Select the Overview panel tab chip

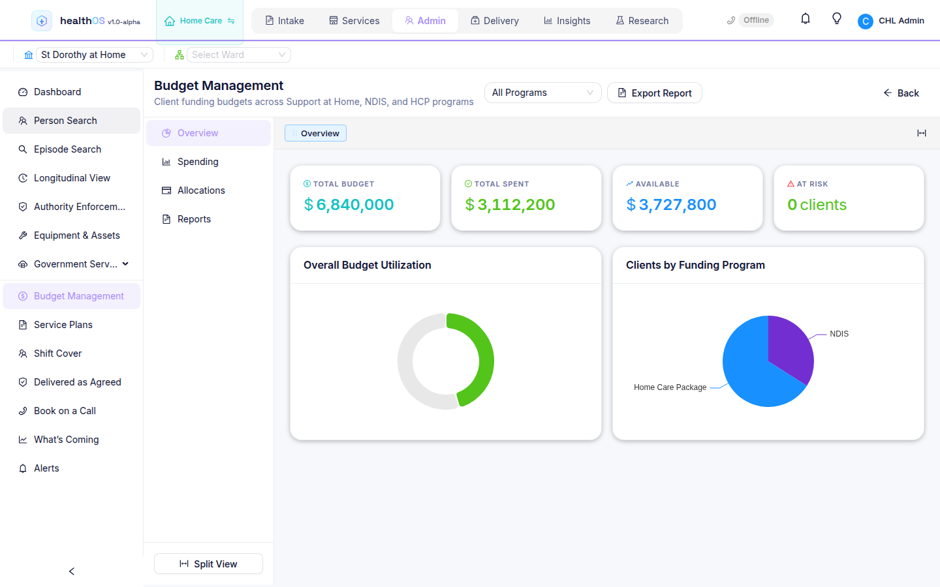point(315,133)
